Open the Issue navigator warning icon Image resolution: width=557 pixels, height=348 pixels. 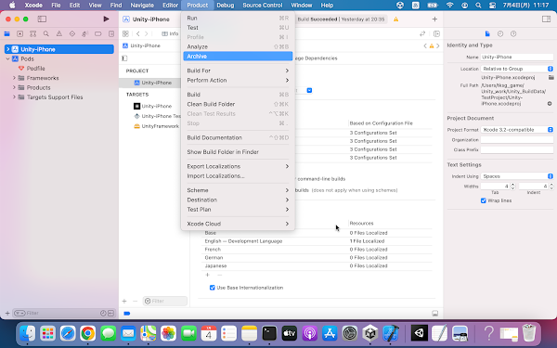pyautogui.click(x=59, y=33)
